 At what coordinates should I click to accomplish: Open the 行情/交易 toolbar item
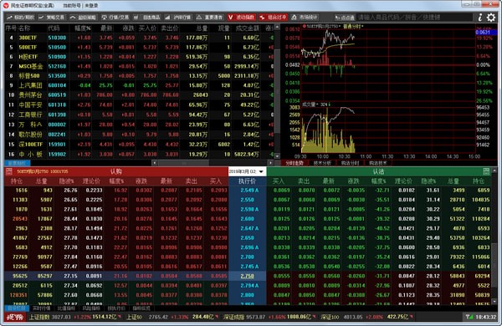[115, 18]
